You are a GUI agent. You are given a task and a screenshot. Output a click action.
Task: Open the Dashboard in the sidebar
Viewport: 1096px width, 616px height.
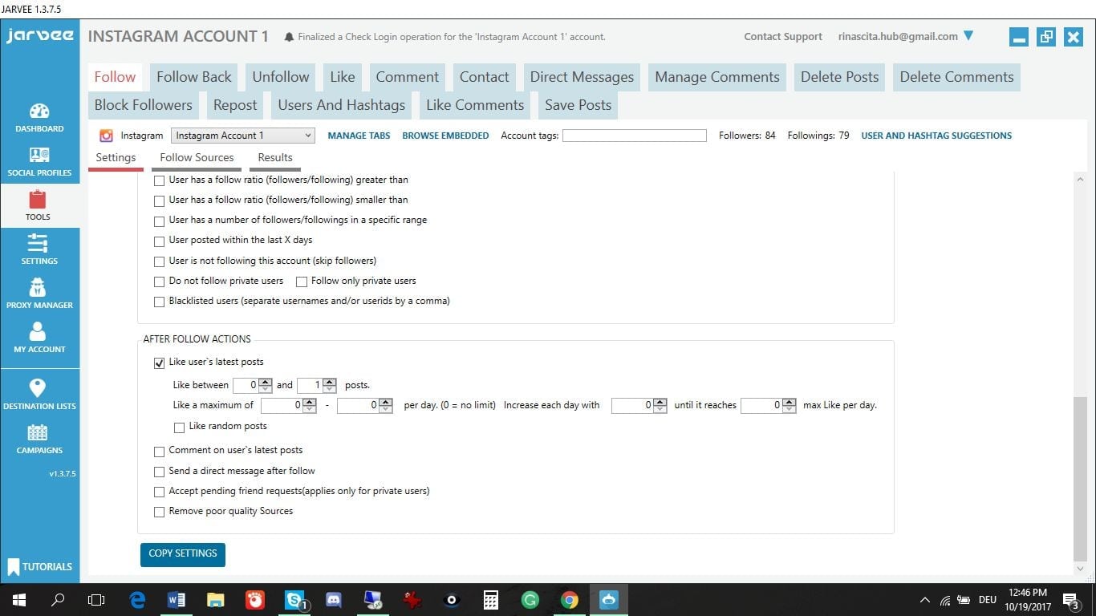point(39,118)
